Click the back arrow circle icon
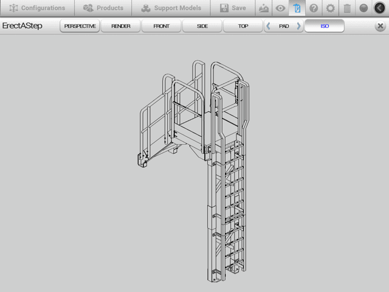The image size is (389, 292). [380, 8]
